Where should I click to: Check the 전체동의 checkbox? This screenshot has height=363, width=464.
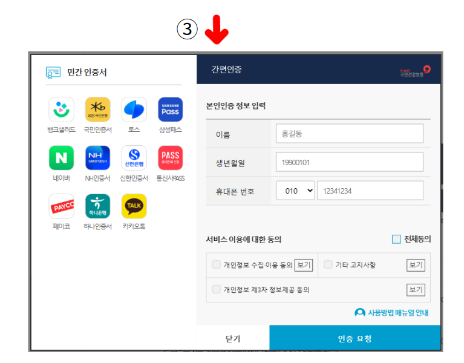pos(396,239)
